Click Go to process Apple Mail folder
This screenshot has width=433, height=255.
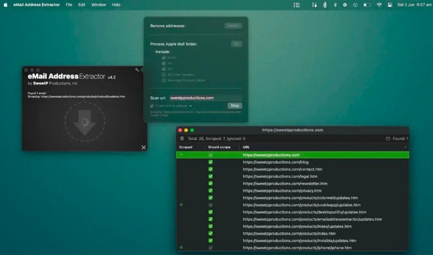coord(236,44)
